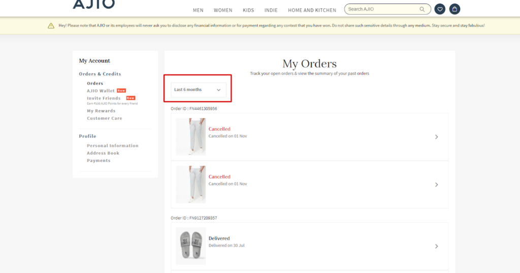Open Customer Care link

[105, 118]
